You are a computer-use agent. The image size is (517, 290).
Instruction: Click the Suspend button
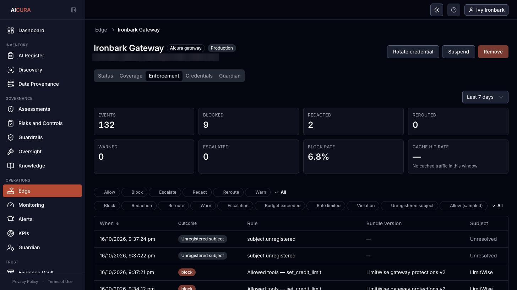(458, 52)
